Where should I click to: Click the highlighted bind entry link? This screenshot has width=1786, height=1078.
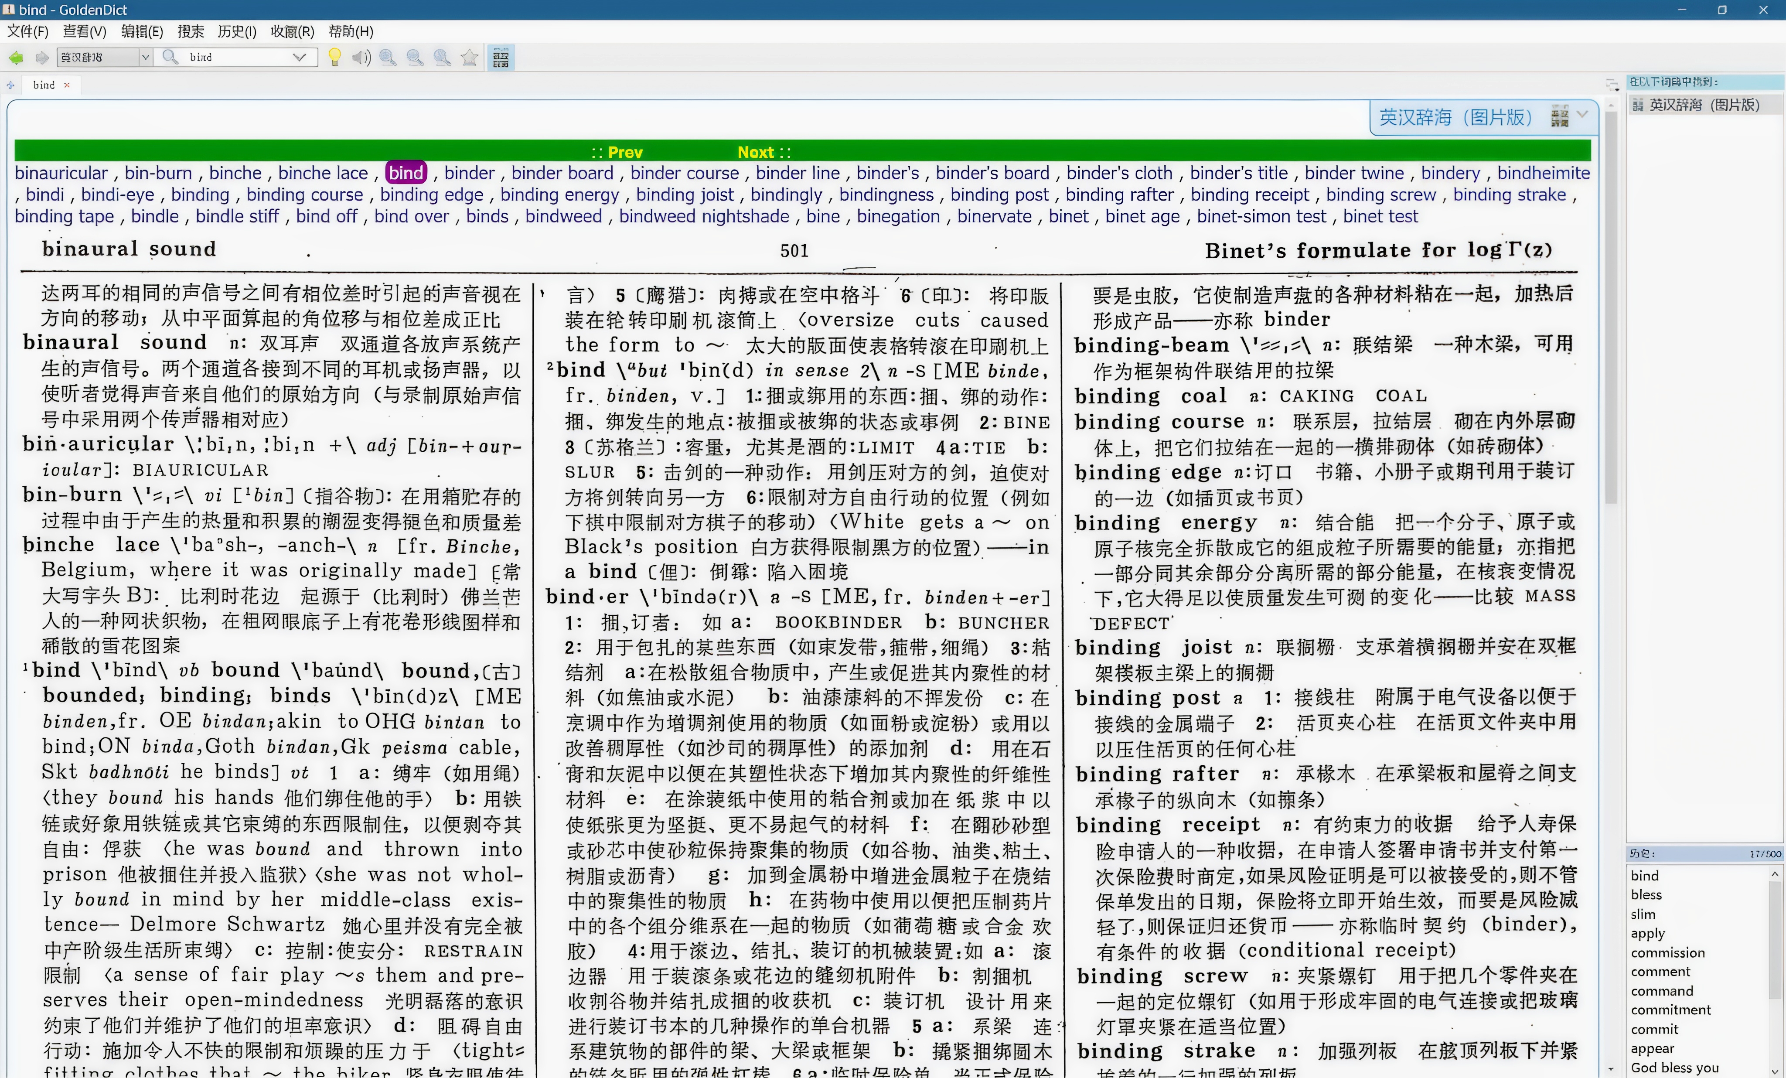(x=406, y=173)
